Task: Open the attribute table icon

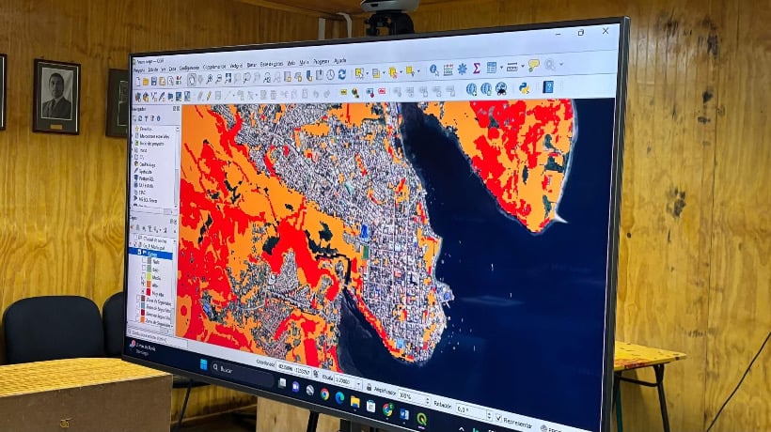Action: [492, 68]
